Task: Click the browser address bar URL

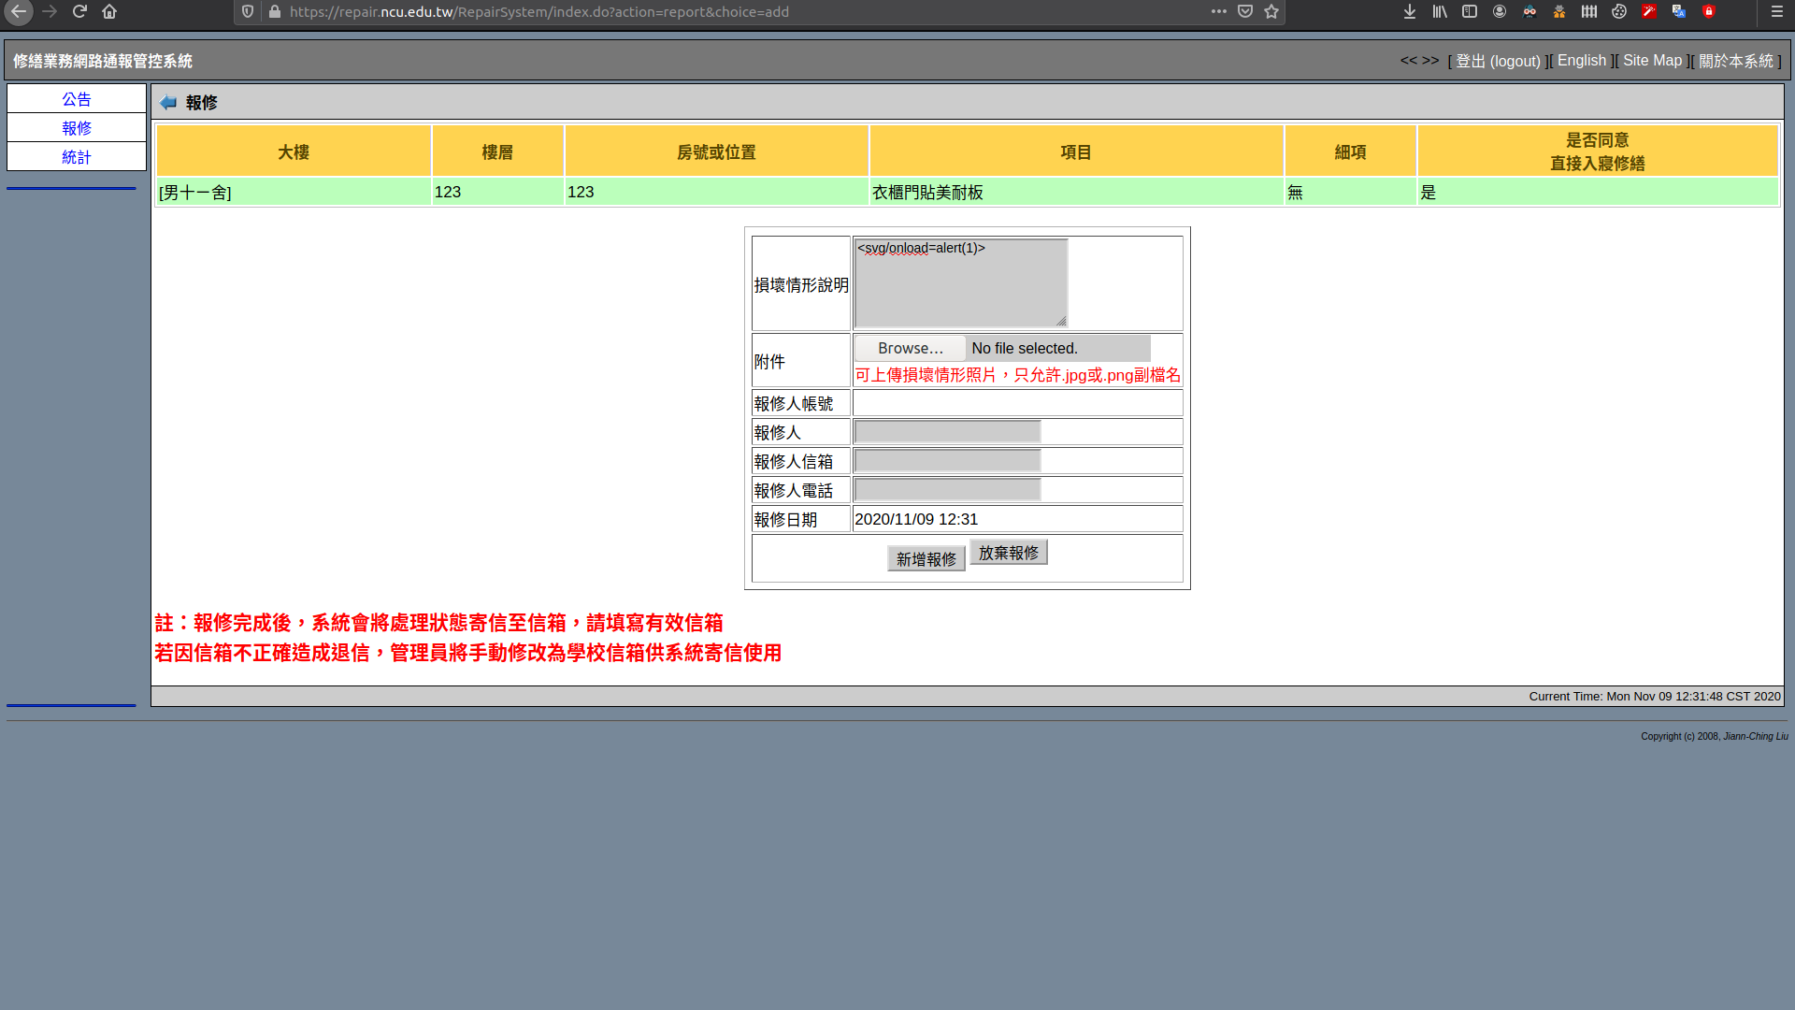Action: (x=538, y=11)
